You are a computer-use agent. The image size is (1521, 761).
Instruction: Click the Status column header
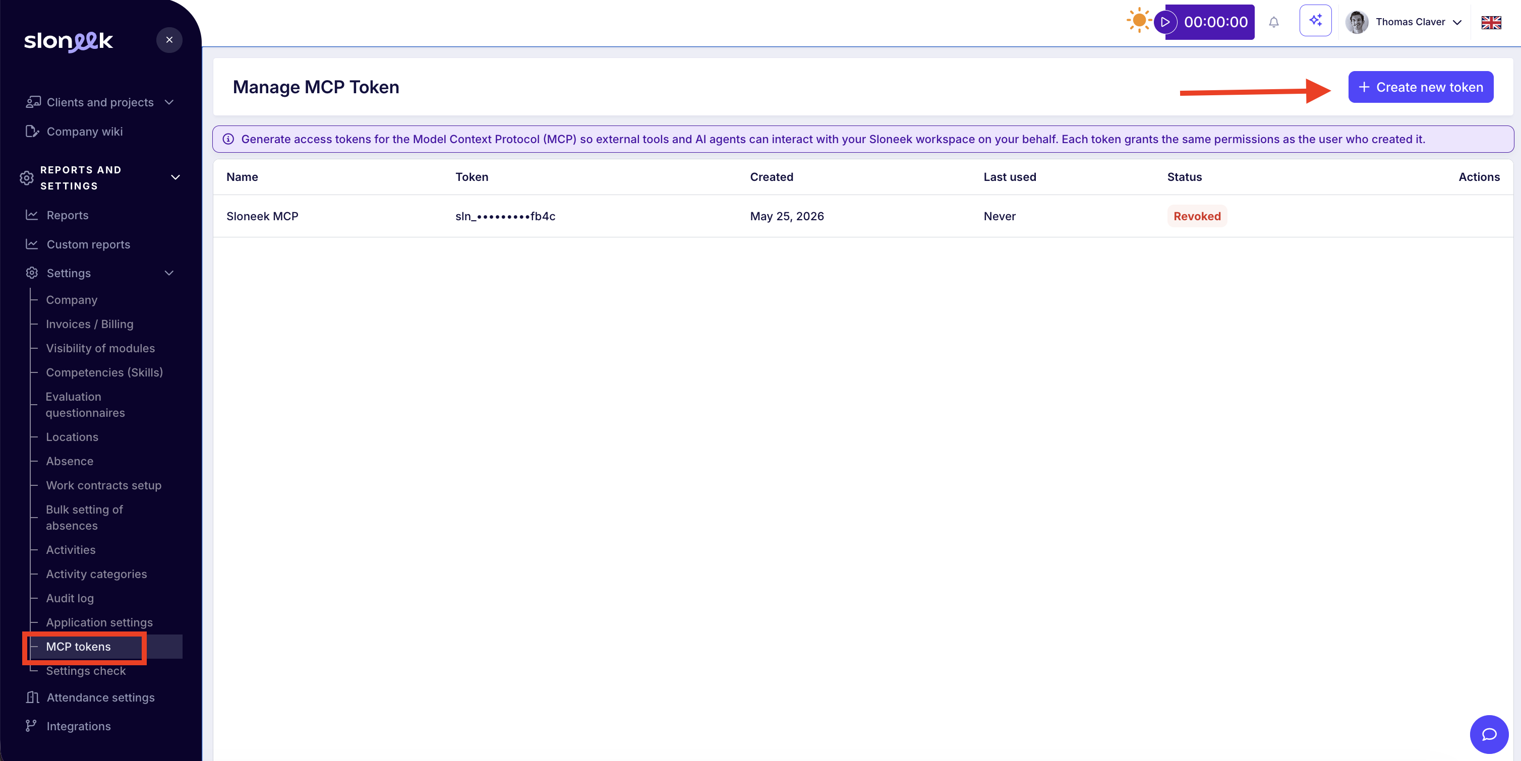click(x=1185, y=176)
